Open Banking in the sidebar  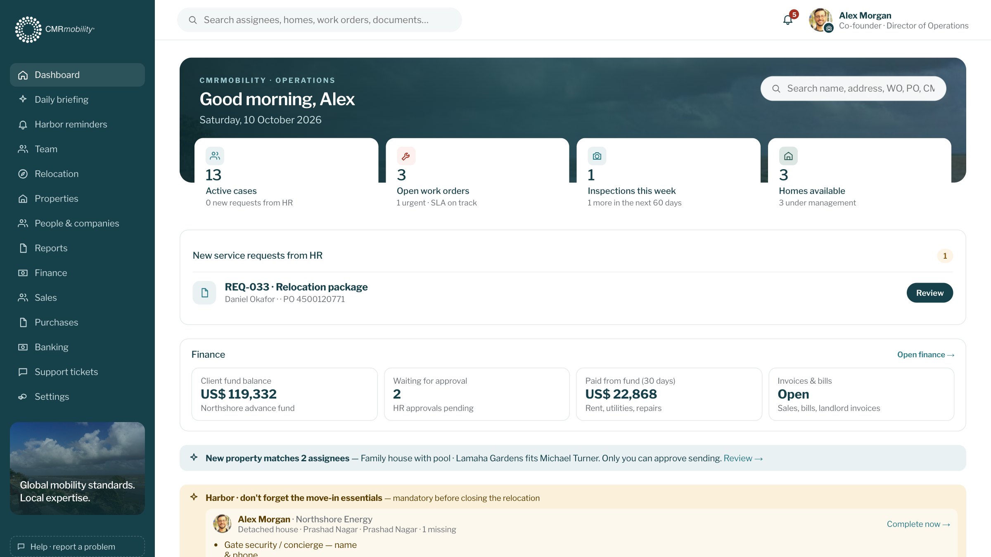point(77,347)
